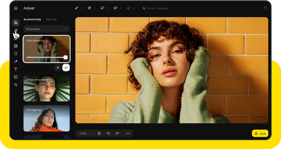This screenshot has width=281, height=149.
Task: Expand the brush tool dropdown arrow
Action: pyautogui.click(x=82, y=8)
